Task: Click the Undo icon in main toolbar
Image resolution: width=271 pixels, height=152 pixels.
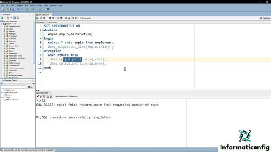Action: (18, 9)
